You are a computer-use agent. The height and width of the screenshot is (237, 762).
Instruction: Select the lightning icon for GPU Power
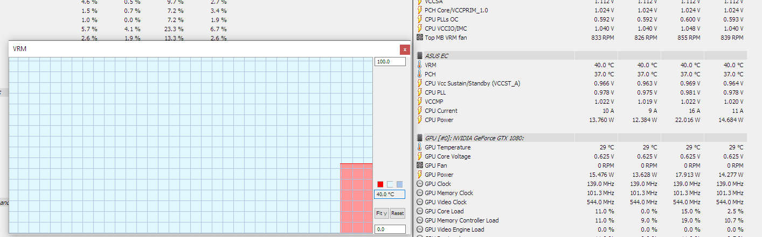(420, 175)
